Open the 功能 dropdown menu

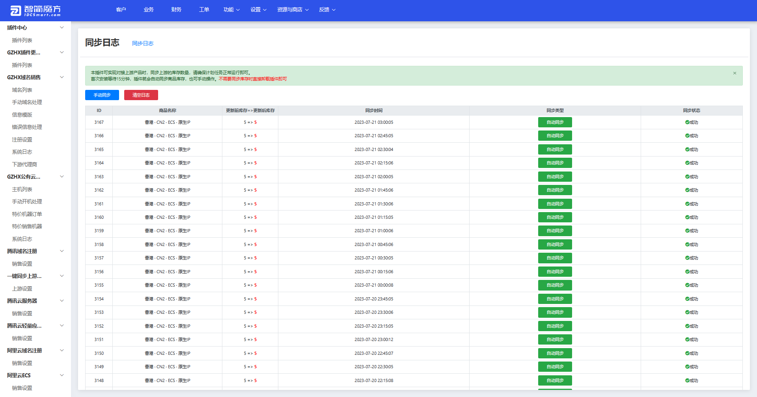(x=231, y=9)
